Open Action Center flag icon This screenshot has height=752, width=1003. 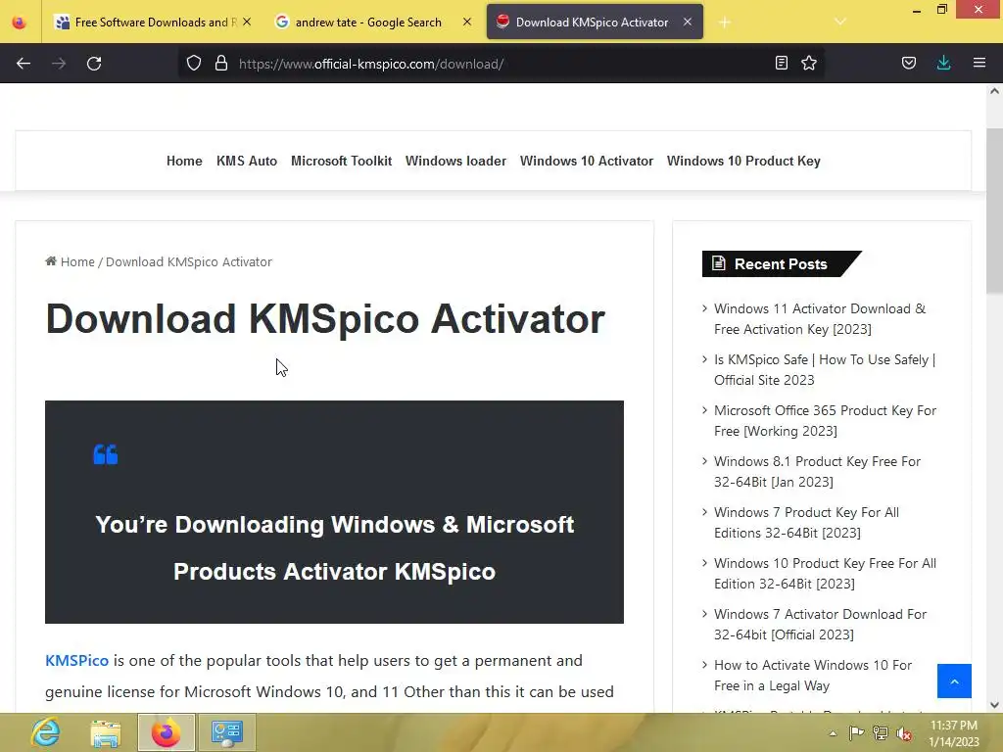pyautogui.click(x=856, y=732)
